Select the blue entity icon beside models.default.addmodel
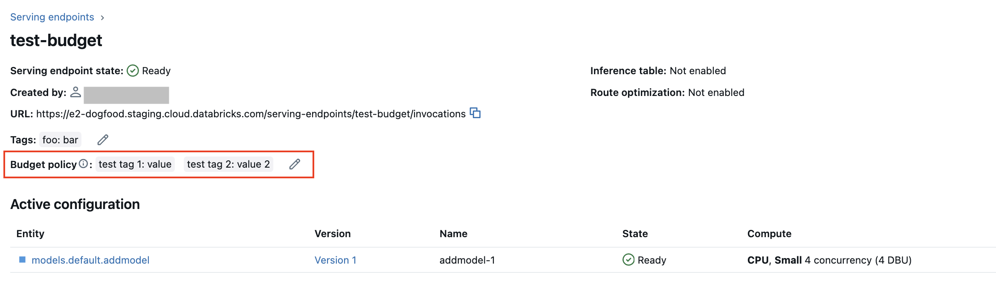This screenshot has height=302, width=996. [22, 259]
